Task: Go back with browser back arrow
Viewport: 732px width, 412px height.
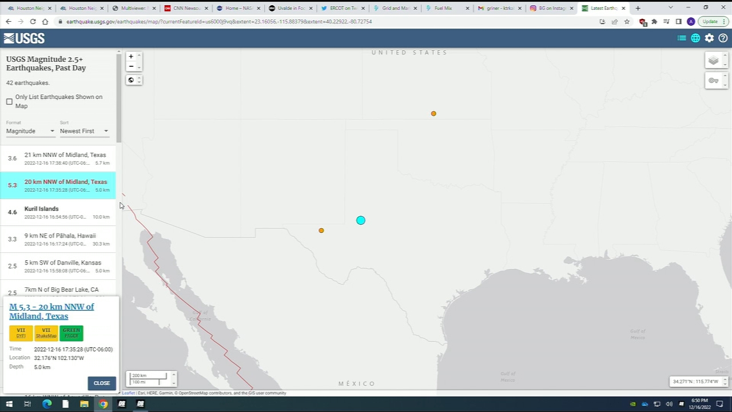Action: click(x=9, y=22)
